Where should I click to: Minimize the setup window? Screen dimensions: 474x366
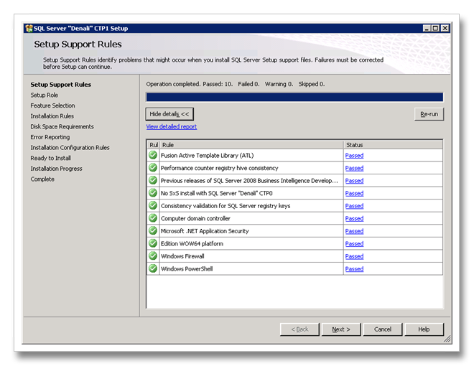click(x=427, y=29)
